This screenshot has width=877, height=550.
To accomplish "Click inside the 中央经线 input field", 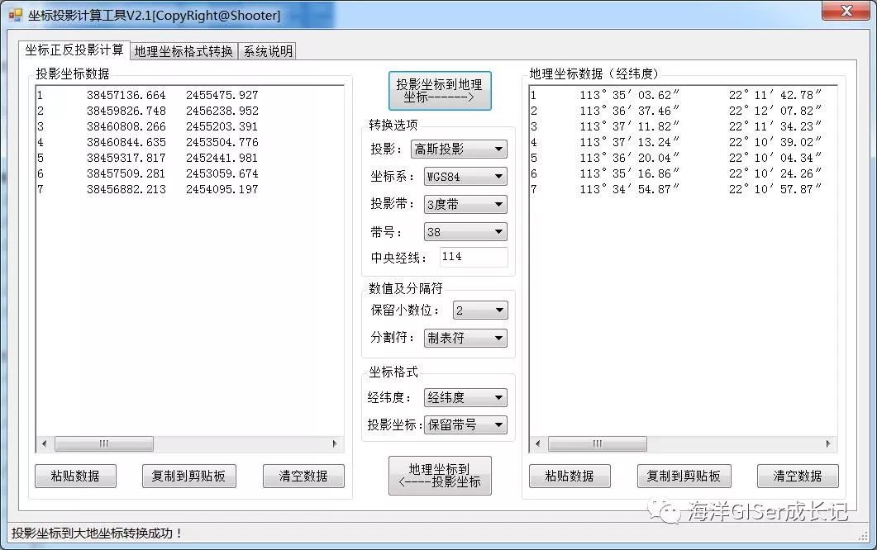I will coord(473,258).
